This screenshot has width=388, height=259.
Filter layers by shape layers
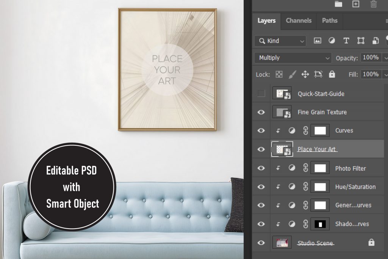(x=361, y=41)
